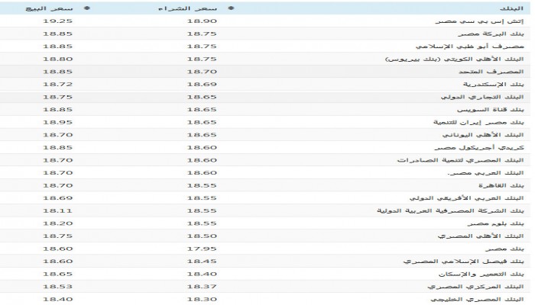Select sell price 18.72 in بنك الإسكندرية row
Viewport: 535px width, 305px height.
point(57,84)
